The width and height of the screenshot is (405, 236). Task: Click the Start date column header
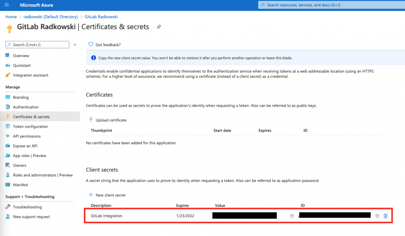coord(222,130)
